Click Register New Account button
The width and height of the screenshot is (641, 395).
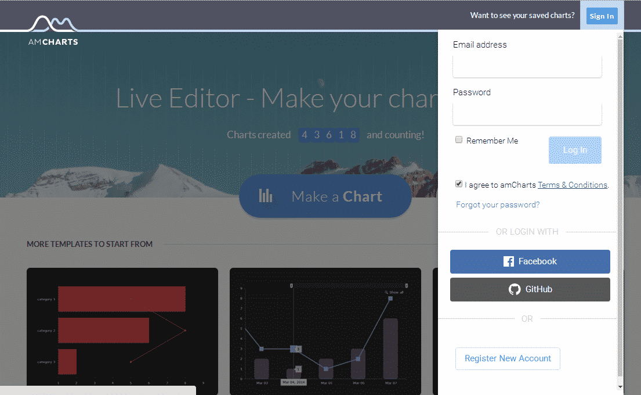click(x=508, y=358)
